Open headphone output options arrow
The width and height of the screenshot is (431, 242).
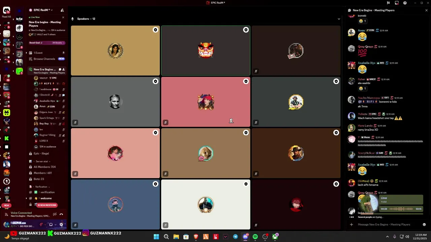(55, 225)
